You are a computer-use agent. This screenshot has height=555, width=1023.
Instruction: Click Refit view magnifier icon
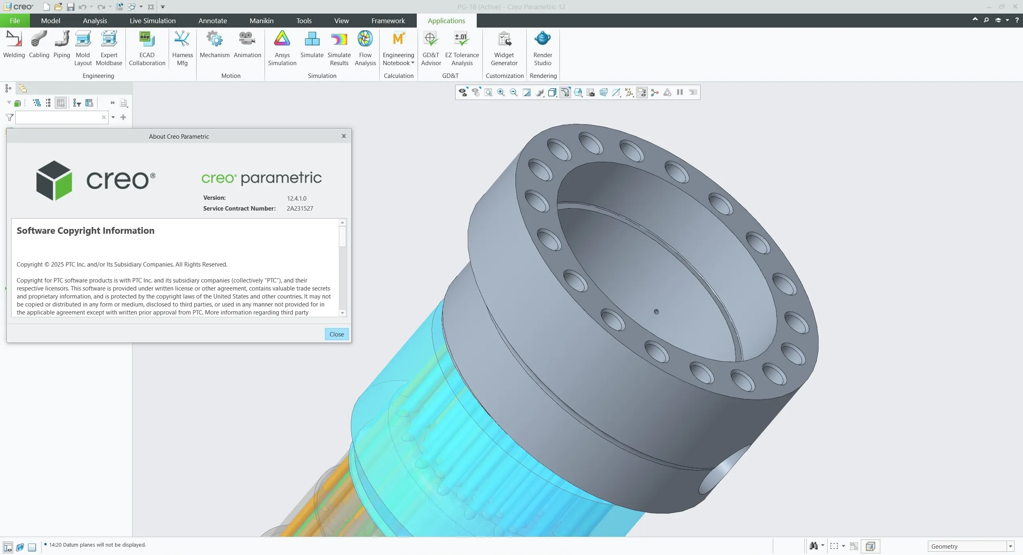point(488,92)
